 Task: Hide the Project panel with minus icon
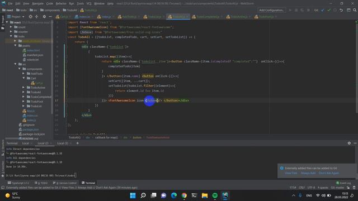click(x=50, y=17)
